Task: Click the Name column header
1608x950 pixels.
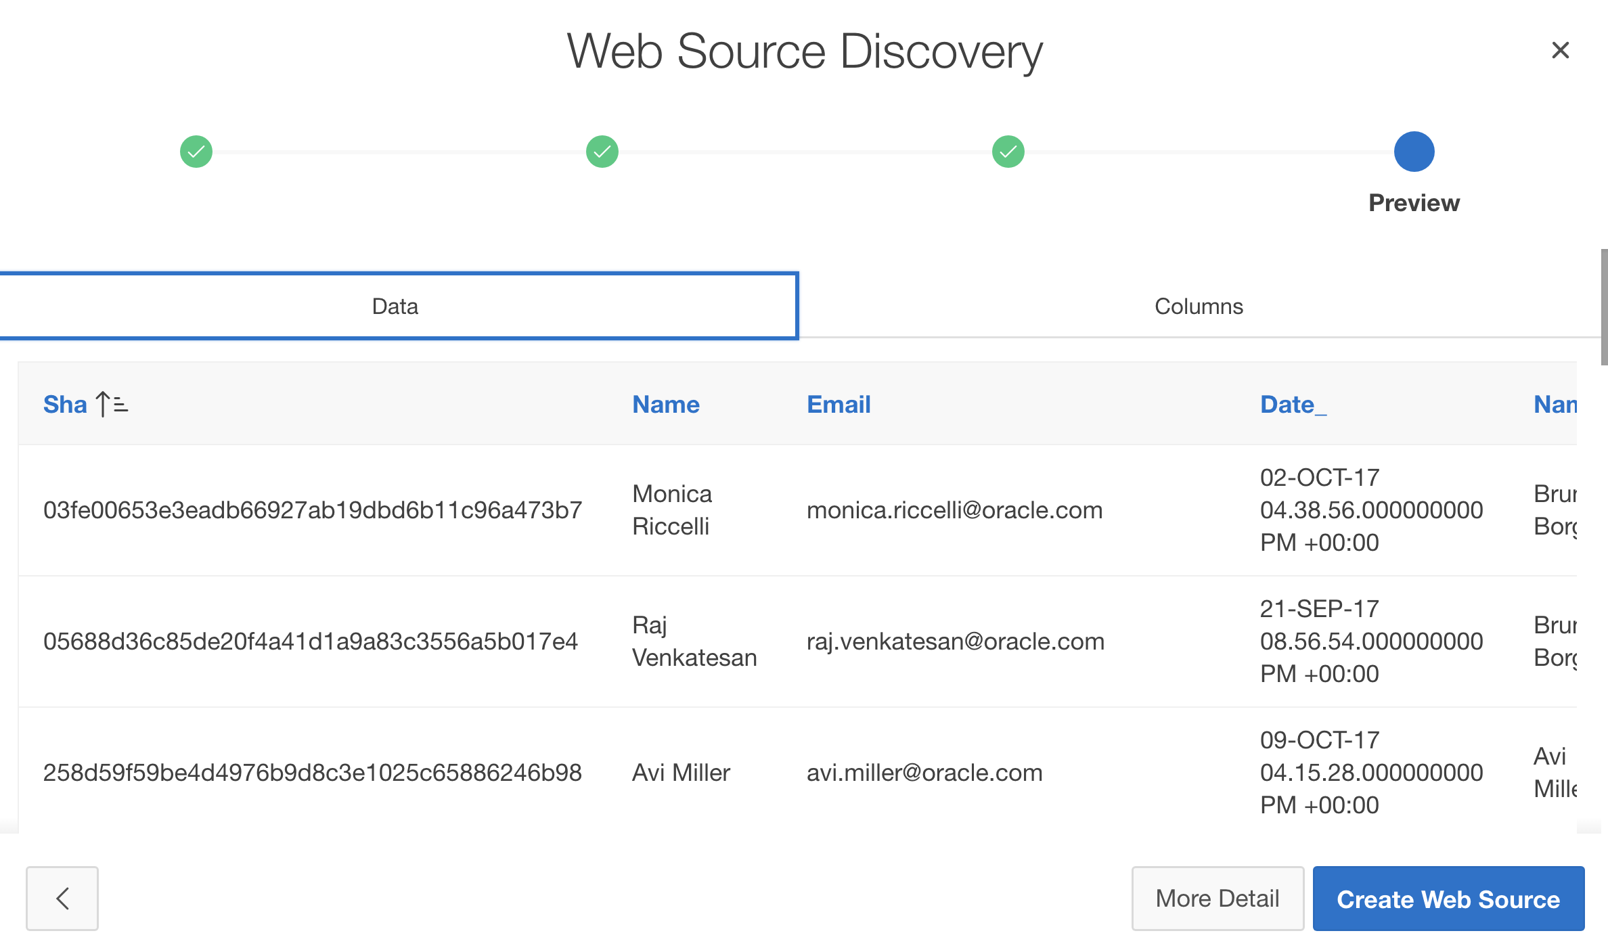Action: pyautogui.click(x=665, y=405)
